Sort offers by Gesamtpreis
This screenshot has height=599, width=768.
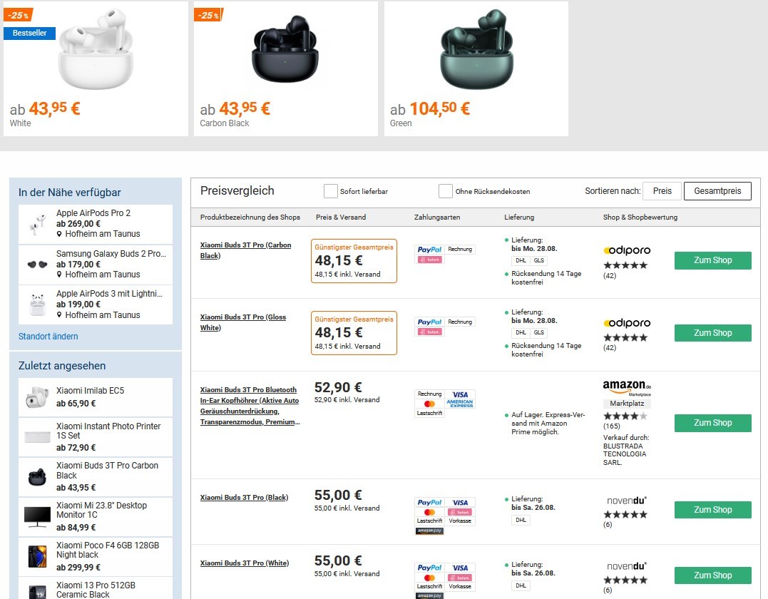(717, 191)
